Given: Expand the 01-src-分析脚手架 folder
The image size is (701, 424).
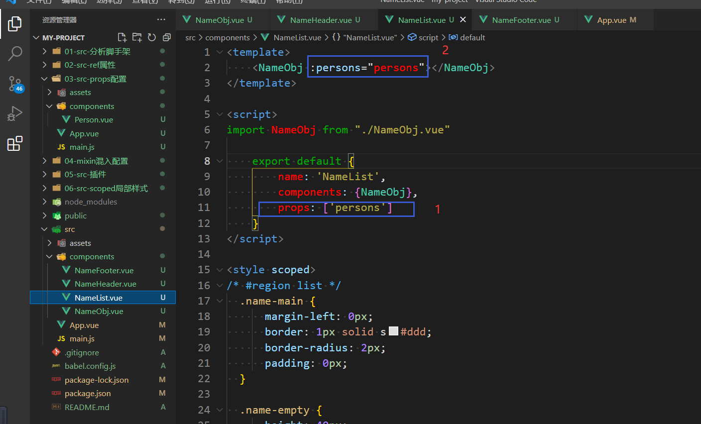Looking at the screenshot, I should tap(45, 51).
